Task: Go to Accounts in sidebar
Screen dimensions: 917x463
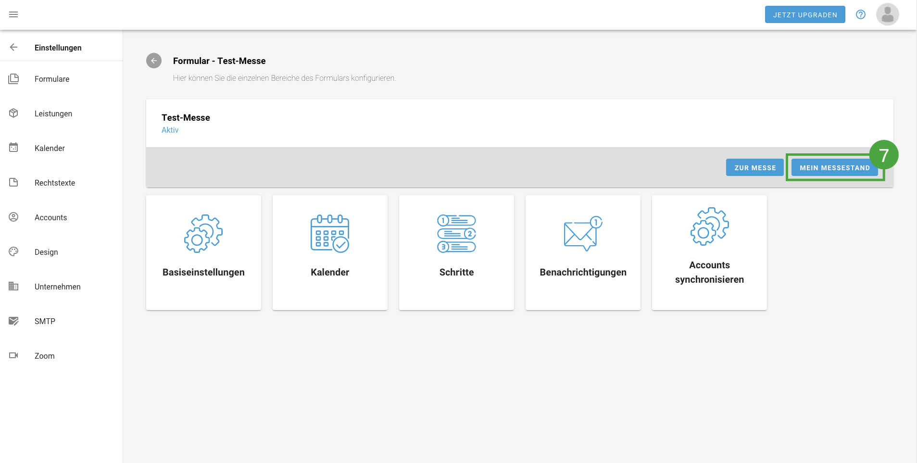Action: pyautogui.click(x=50, y=217)
